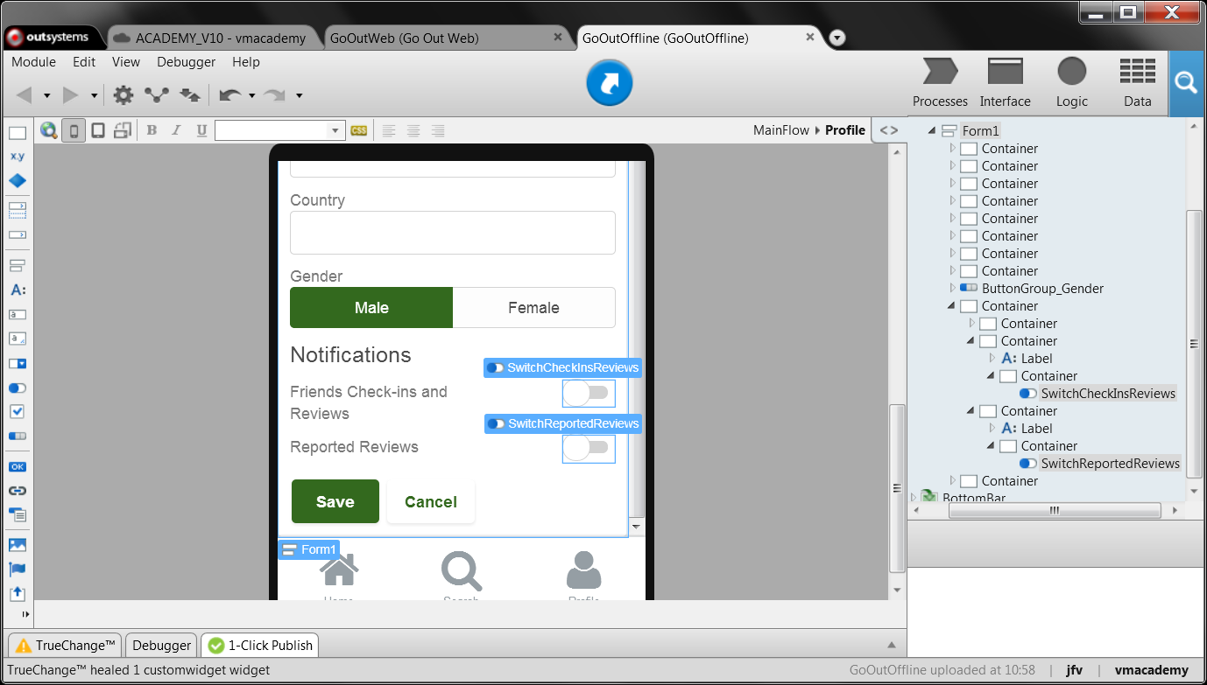Expand the ButtonGroup_Gender tree node
Viewport: 1207px width, 685px height.
tap(953, 288)
